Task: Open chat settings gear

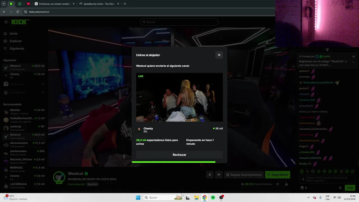Action: (340, 188)
